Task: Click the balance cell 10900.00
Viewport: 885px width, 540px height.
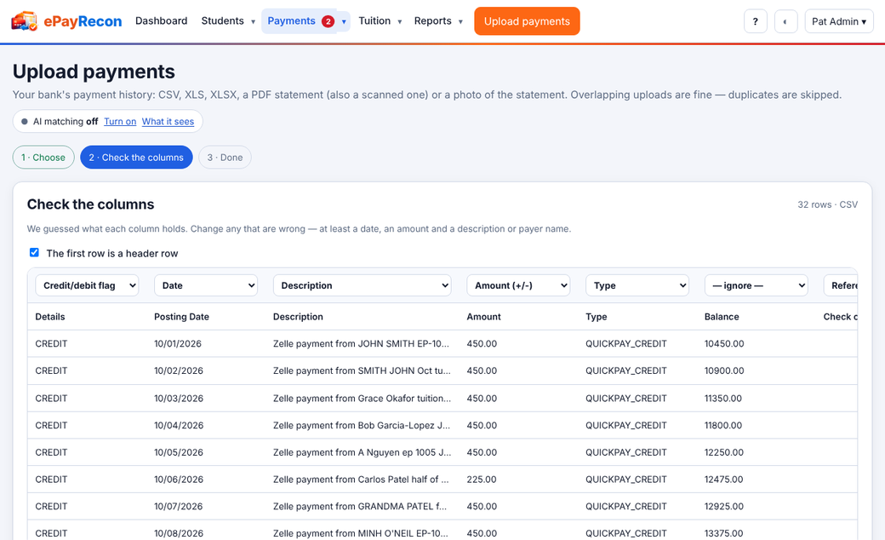Action: (724, 371)
